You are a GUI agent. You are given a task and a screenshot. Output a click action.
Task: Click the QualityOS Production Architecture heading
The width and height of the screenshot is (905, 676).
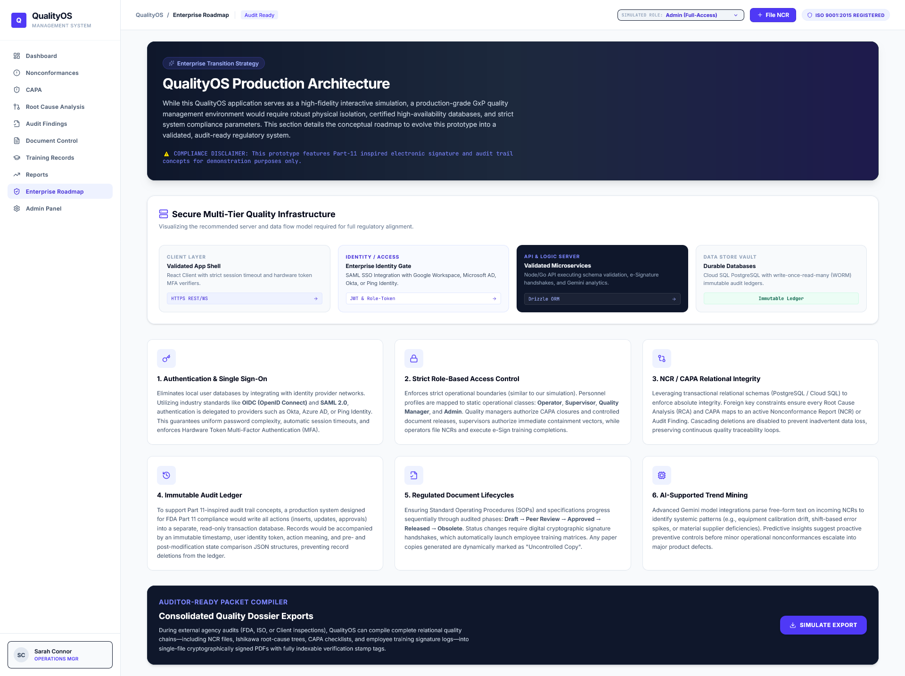[x=276, y=84]
